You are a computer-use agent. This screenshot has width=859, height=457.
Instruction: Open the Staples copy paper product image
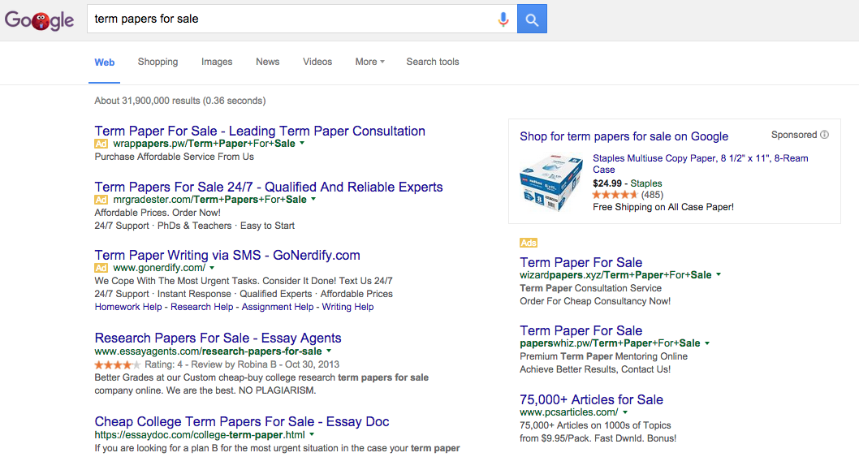coord(551,183)
